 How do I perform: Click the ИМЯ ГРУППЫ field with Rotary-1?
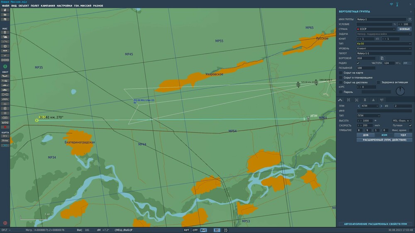coord(381,19)
